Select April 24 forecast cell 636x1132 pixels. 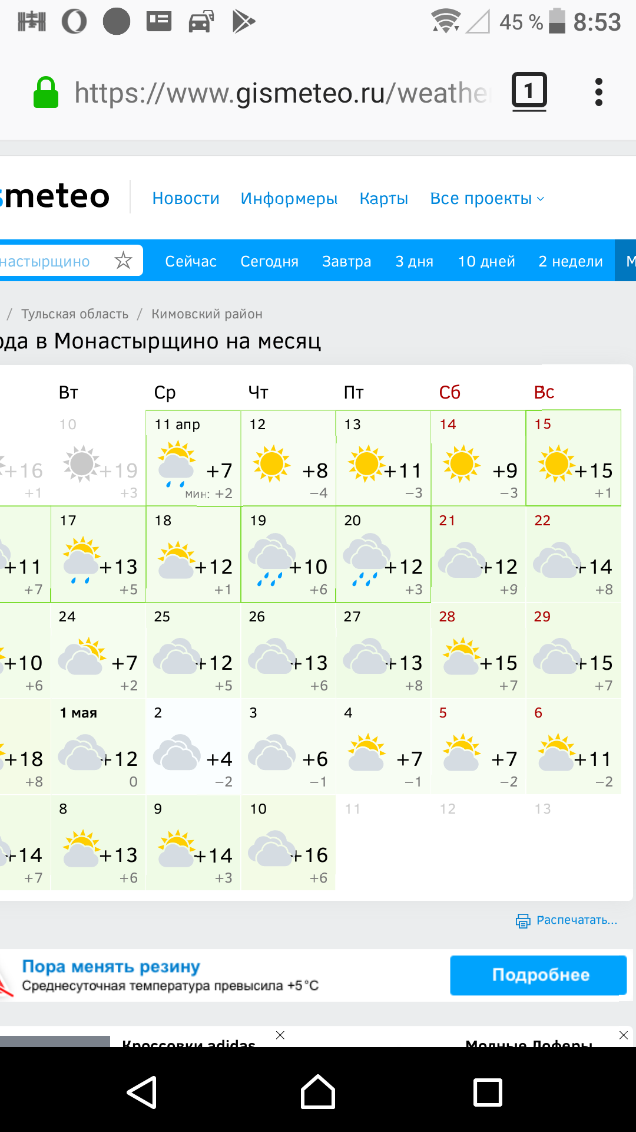pyautogui.click(x=98, y=650)
